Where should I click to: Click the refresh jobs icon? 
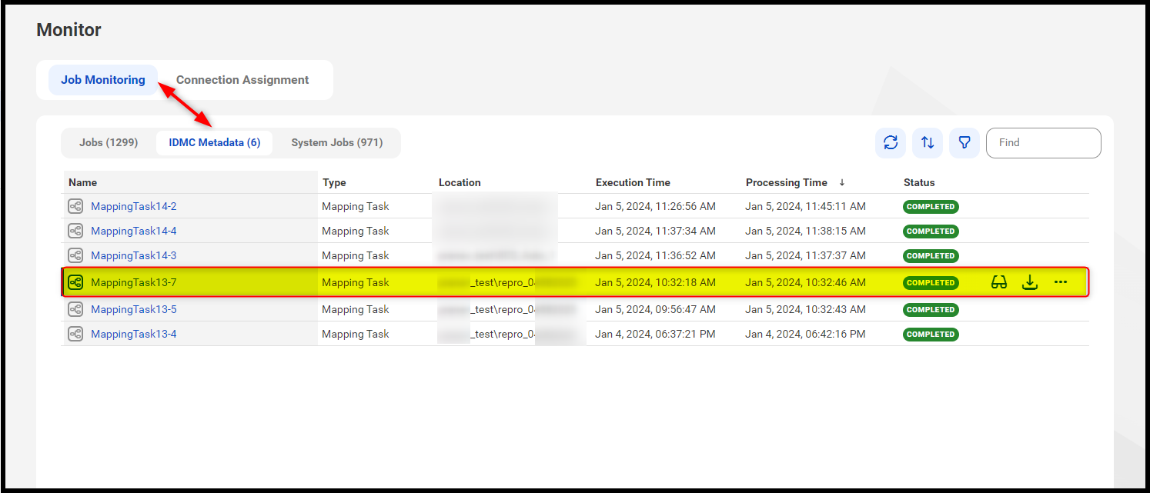pyautogui.click(x=891, y=143)
